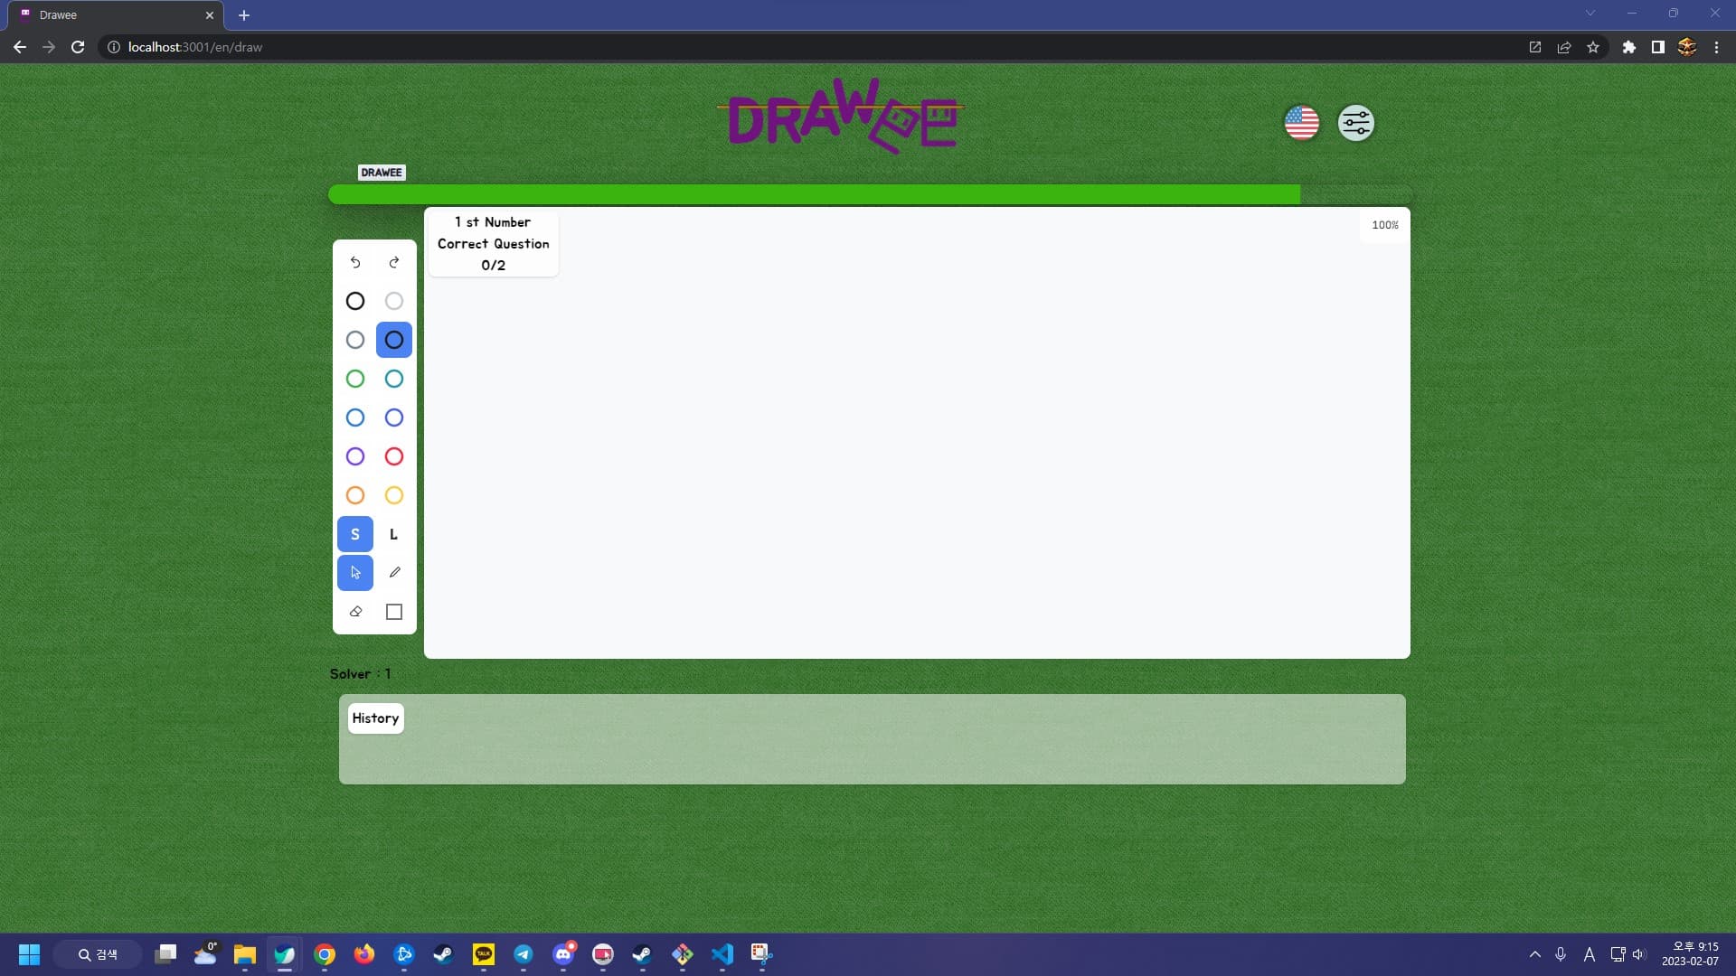1736x976 pixels.
Task: Select the eraser tool
Action: pyautogui.click(x=355, y=612)
